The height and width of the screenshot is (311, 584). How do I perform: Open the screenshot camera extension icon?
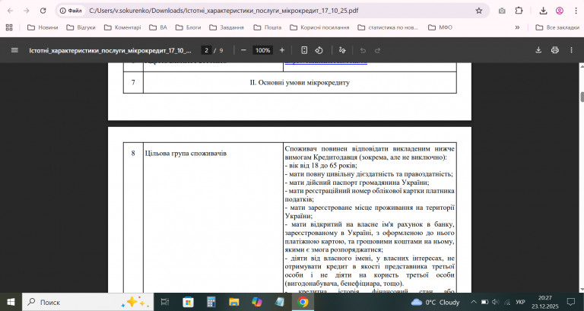coord(502,11)
